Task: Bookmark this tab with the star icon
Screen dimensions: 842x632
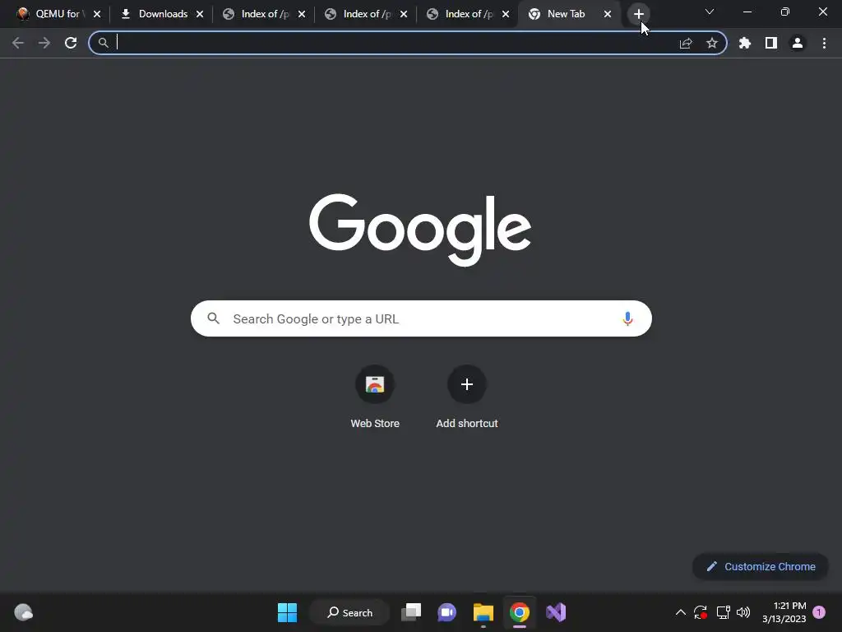Action: tap(712, 43)
